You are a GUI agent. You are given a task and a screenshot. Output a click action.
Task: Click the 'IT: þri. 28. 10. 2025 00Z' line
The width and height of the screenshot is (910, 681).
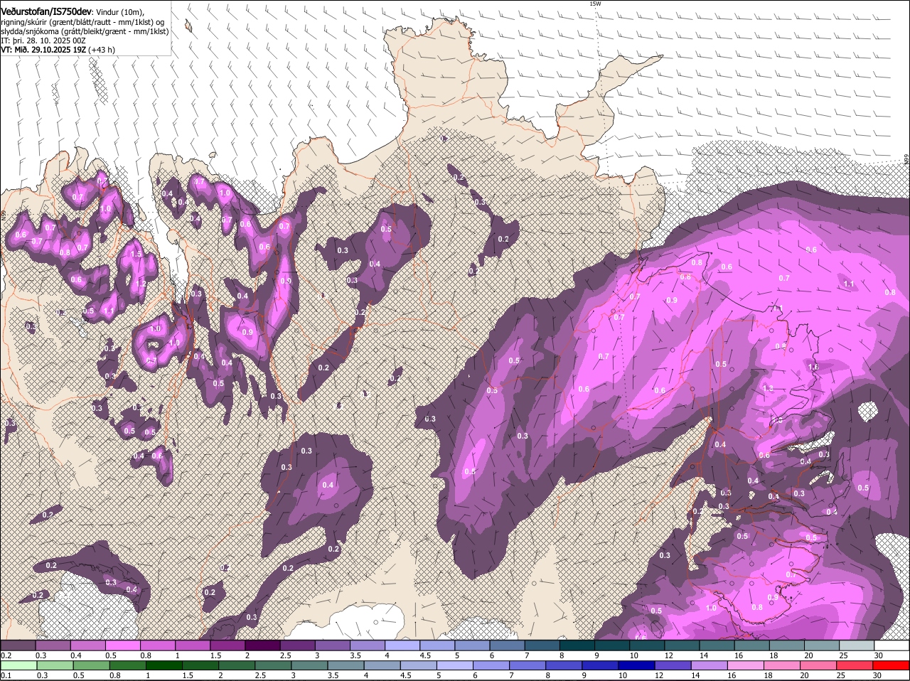43,41
